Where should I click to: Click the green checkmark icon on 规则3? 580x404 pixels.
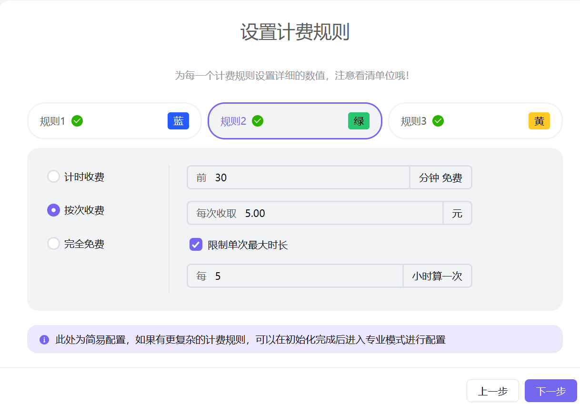tap(438, 121)
